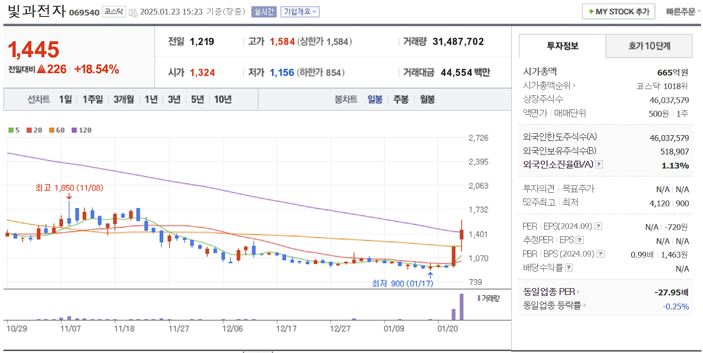
Task: Click the calendar icon next to the 2025.01.23 timestamp
Action: [x=133, y=12]
